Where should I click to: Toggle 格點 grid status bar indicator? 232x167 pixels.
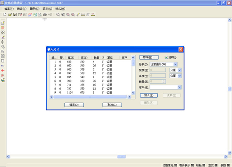click(201, 165)
